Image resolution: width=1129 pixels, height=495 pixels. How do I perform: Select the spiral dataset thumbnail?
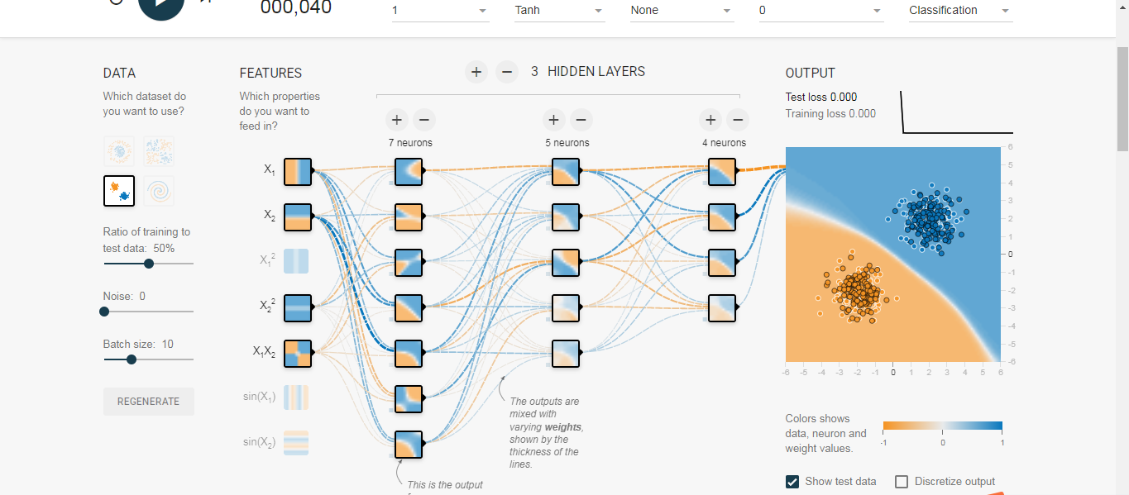coord(159,191)
